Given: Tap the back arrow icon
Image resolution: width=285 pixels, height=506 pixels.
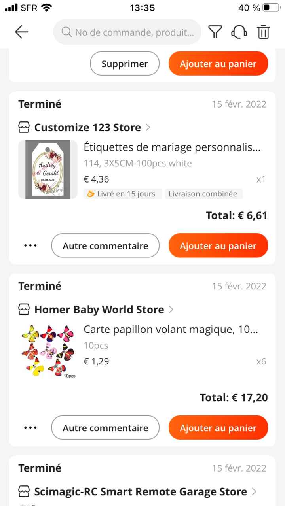Looking at the screenshot, I should coord(21,32).
